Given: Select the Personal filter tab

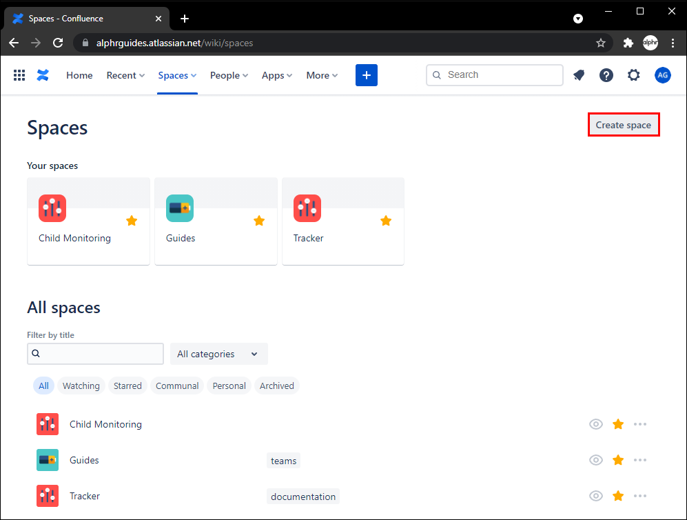Looking at the screenshot, I should [x=229, y=386].
